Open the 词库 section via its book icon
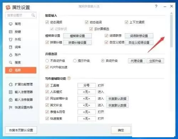 pos(11,47)
